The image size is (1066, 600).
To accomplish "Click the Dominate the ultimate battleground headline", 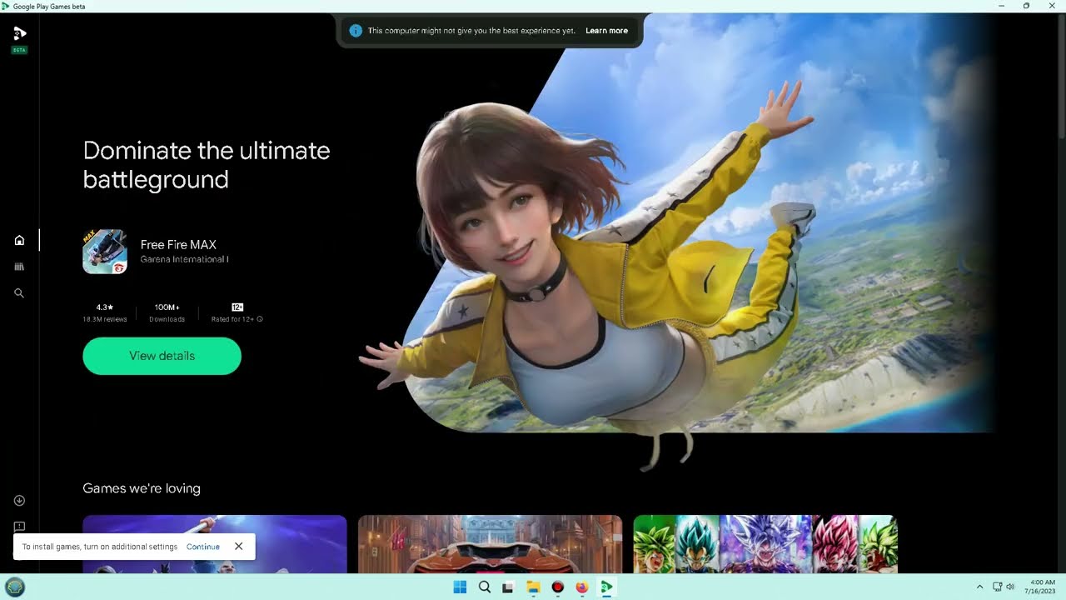I will (x=207, y=165).
